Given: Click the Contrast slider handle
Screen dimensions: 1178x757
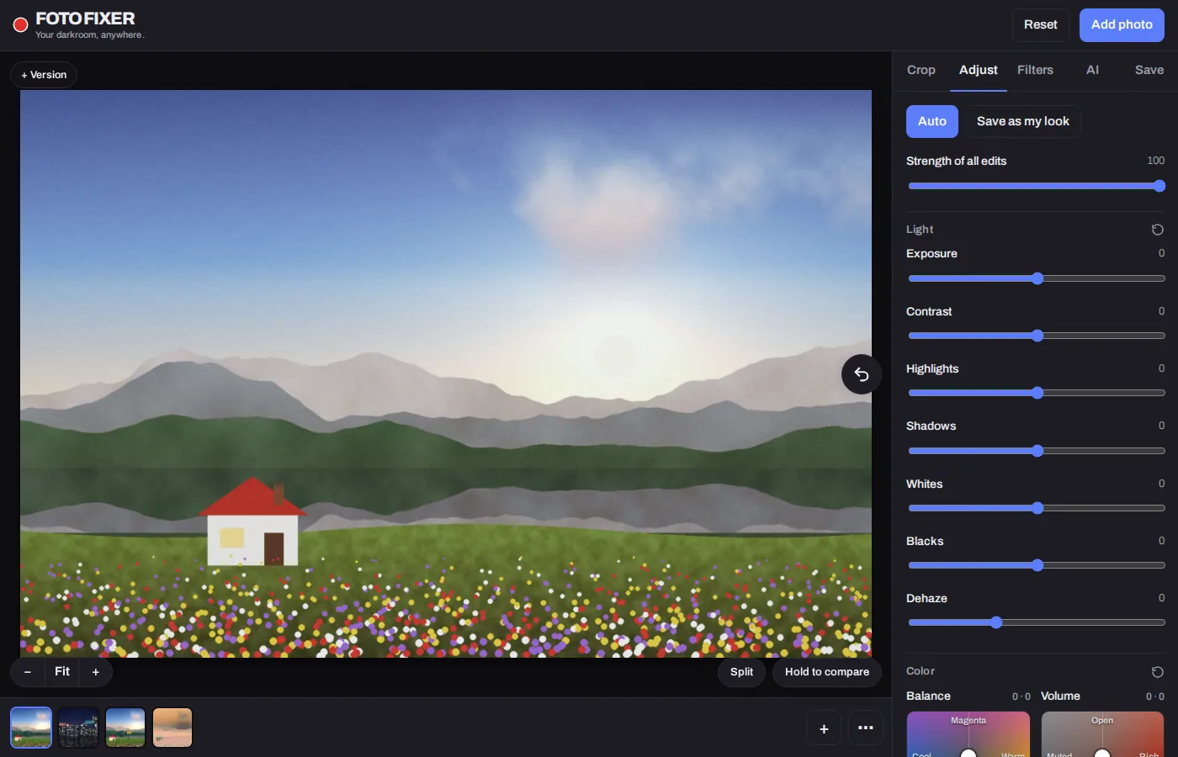Looking at the screenshot, I should (x=1037, y=336).
